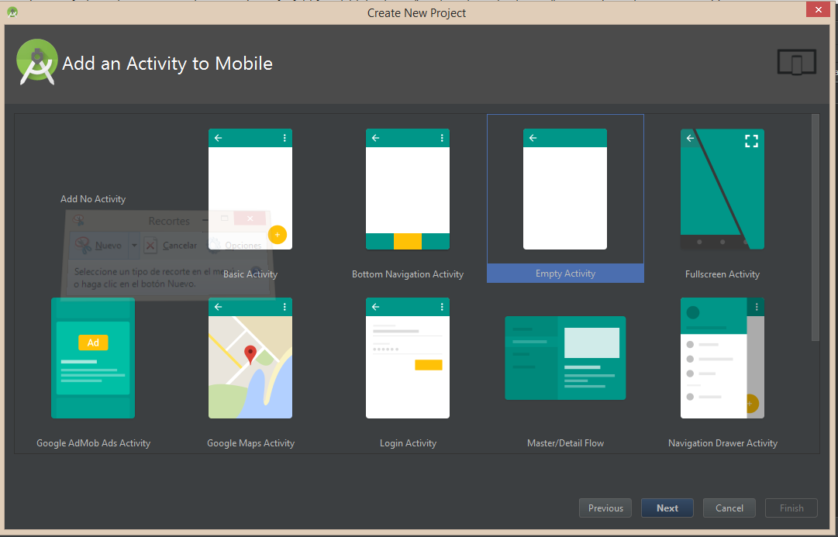Select the Add No Activity option
This screenshot has height=537, width=838.
pyautogui.click(x=92, y=198)
